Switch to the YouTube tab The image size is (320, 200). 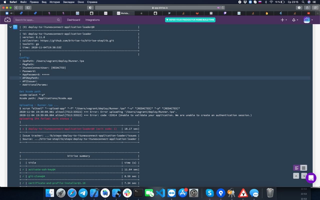pos(308,13)
